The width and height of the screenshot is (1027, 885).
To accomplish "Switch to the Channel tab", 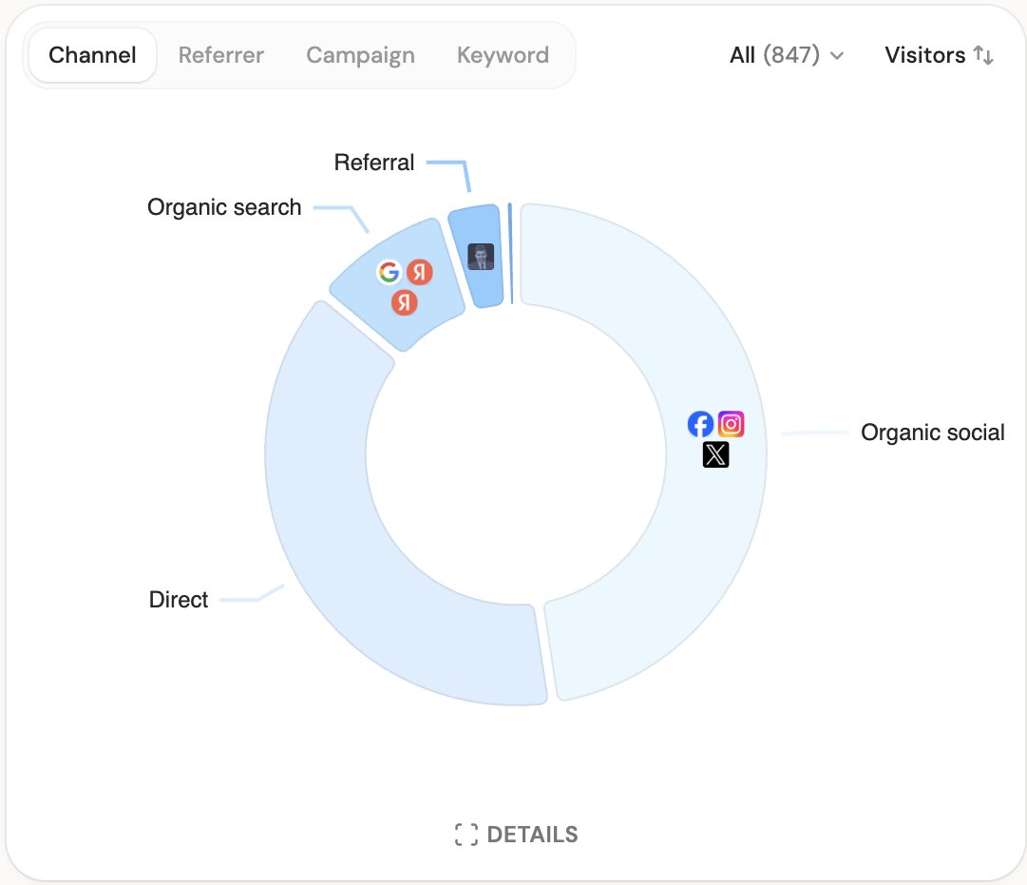I will click(x=92, y=55).
